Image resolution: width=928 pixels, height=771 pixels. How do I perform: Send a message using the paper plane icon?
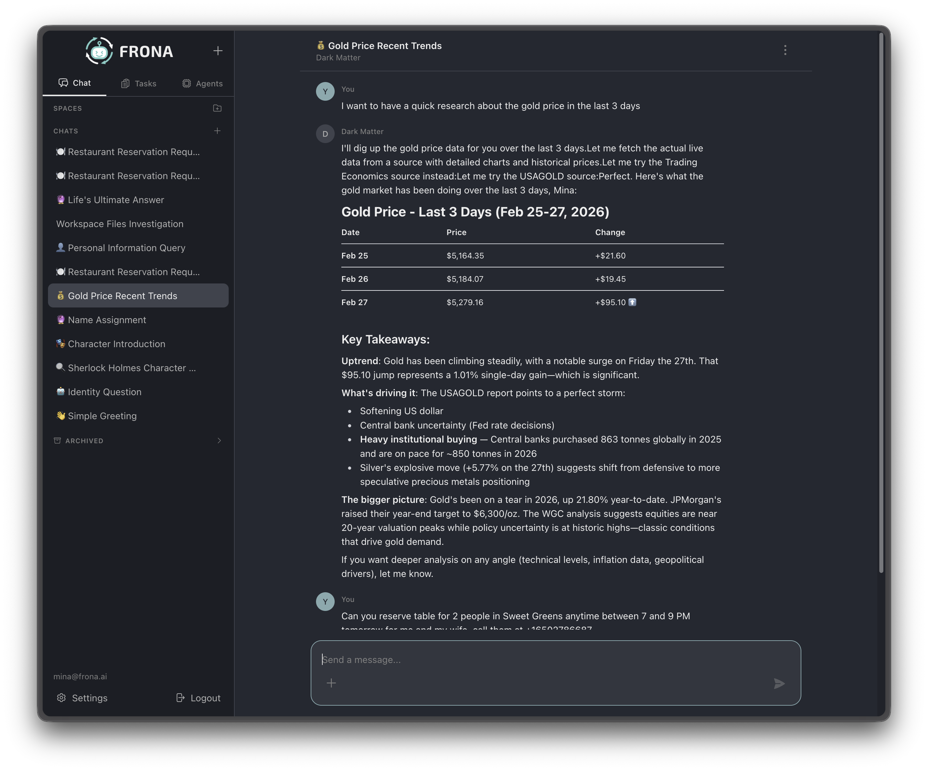pyautogui.click(x=779, y=684)
